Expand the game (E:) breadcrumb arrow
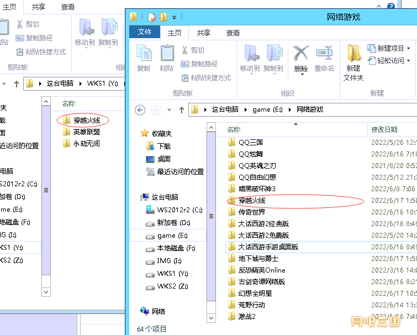Screen dimensions: 417x335 [290, 109]
